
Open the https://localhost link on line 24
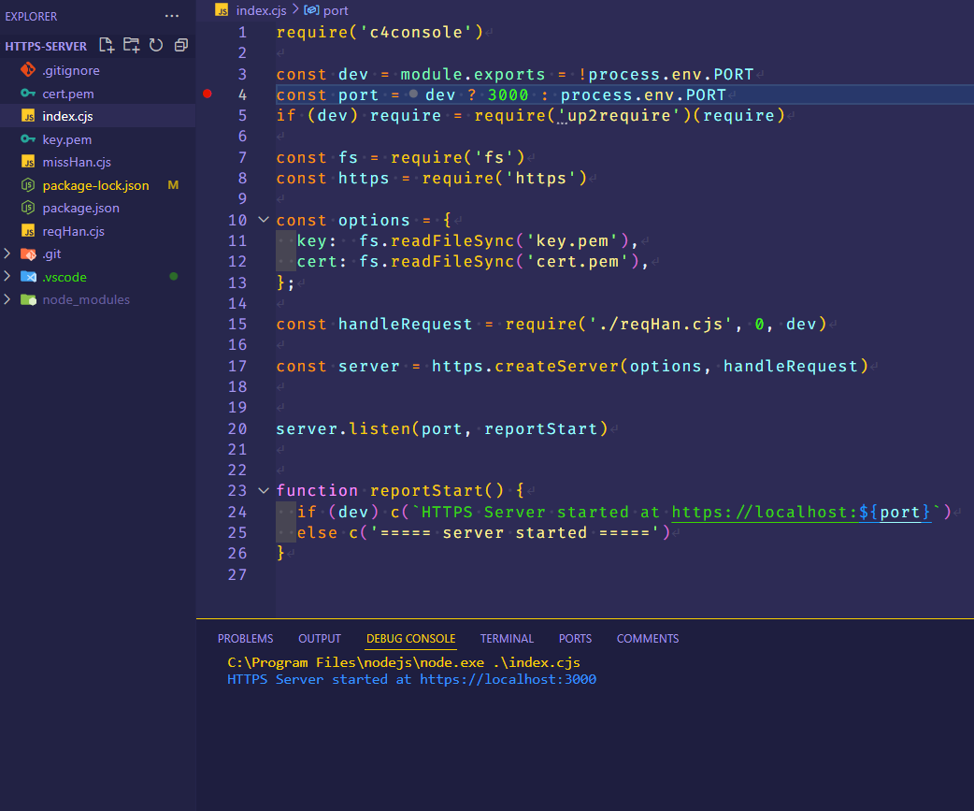click(801, 512)
